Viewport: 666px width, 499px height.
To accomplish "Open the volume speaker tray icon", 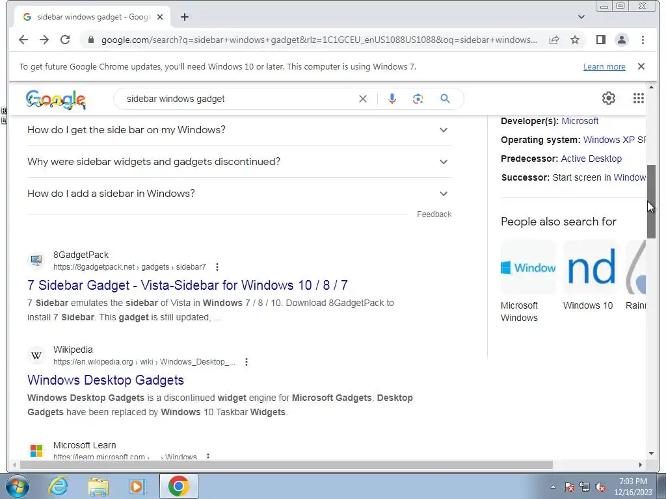I will (600, 487).
